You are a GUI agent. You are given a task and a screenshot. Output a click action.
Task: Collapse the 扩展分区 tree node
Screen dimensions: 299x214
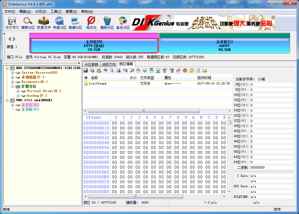(12, 87)
